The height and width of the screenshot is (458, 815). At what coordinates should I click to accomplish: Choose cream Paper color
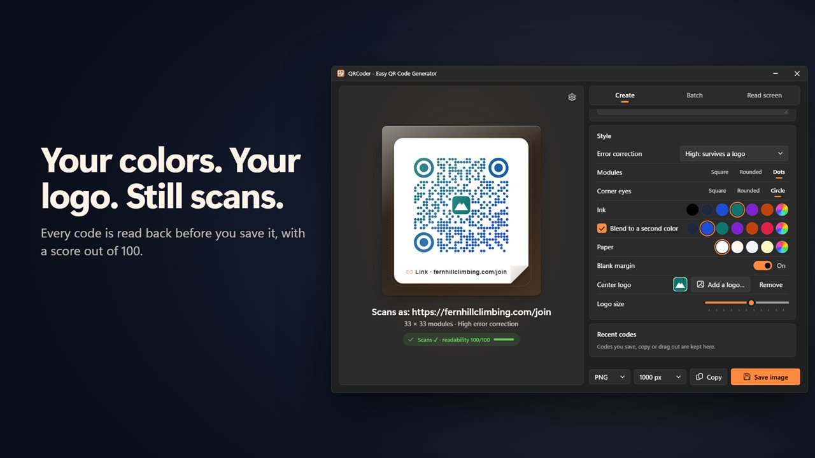737,247
